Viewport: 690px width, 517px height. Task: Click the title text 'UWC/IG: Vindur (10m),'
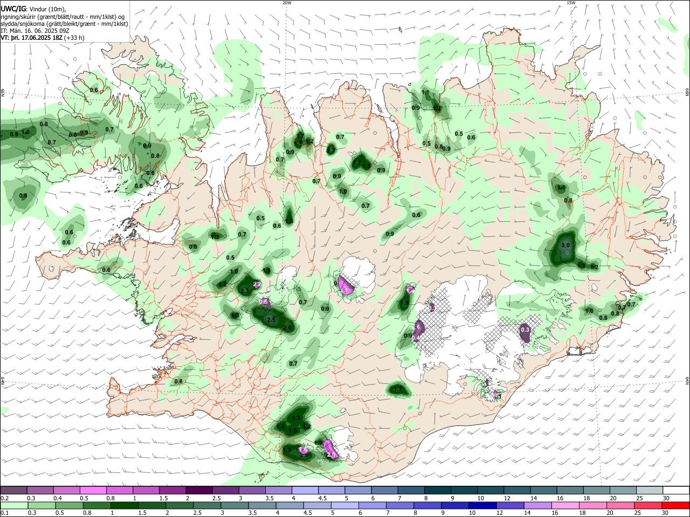[33, 9]
